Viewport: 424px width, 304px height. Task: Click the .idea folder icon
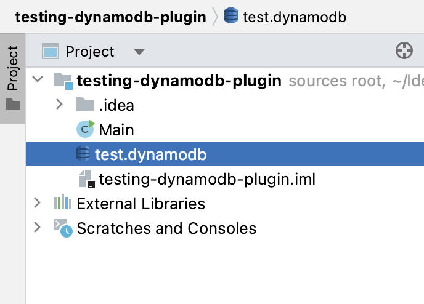pos(85,105)
